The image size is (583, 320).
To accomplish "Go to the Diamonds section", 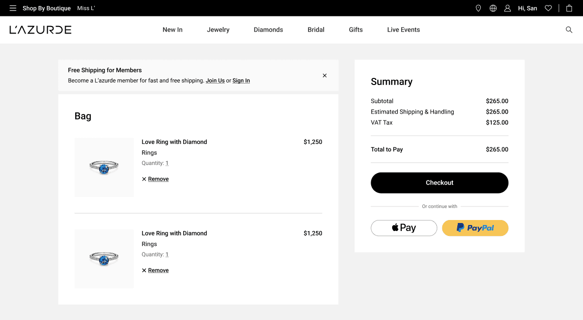I will pyautogui.click(x=268, y=29).
